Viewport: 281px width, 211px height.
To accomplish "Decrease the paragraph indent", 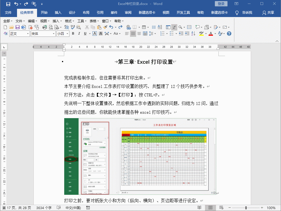I will [x=181, y=34].
